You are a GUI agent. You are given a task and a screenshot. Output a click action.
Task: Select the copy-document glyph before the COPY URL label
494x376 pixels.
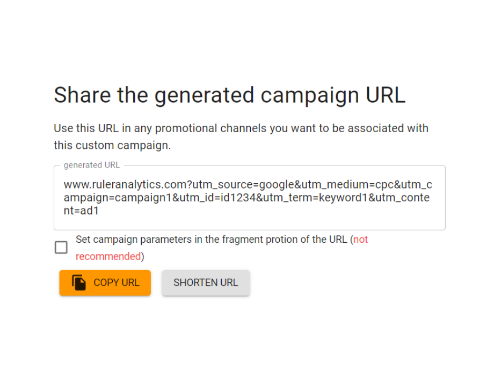click(79, 283)
